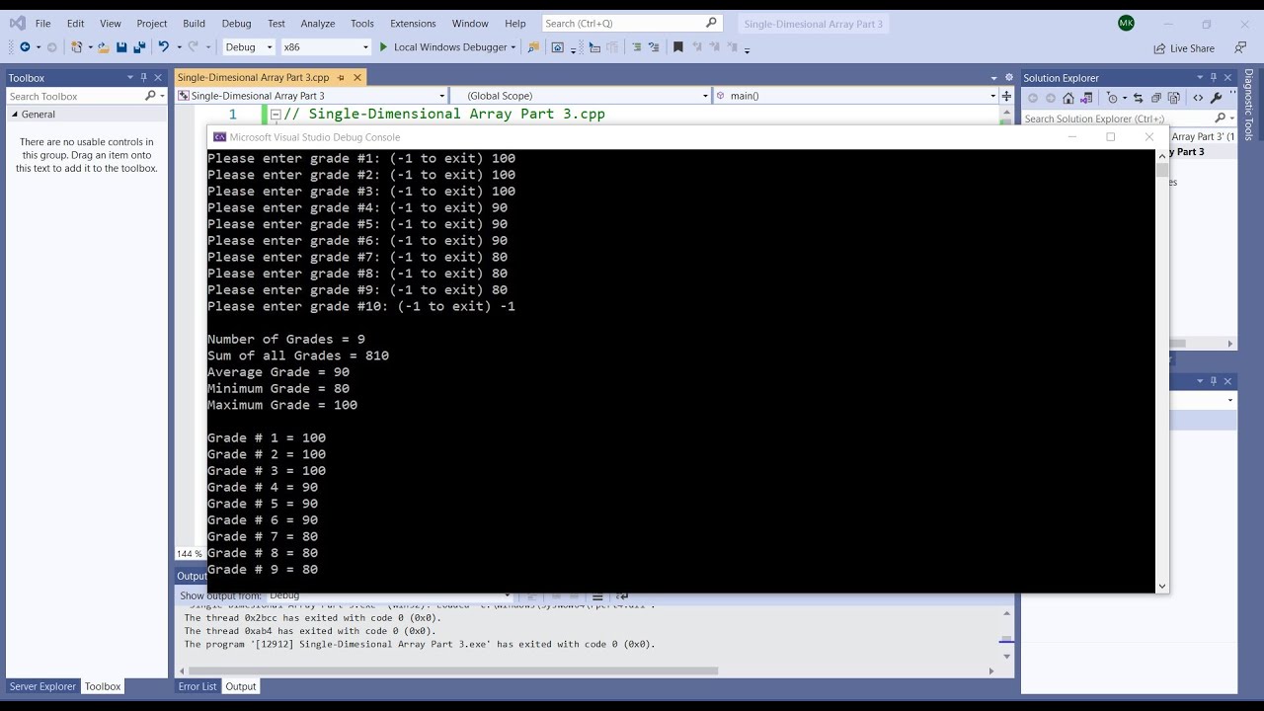Viewport: 1264px width, 711px height.
Task: Open the Build menu
Action: coord(194,23)
